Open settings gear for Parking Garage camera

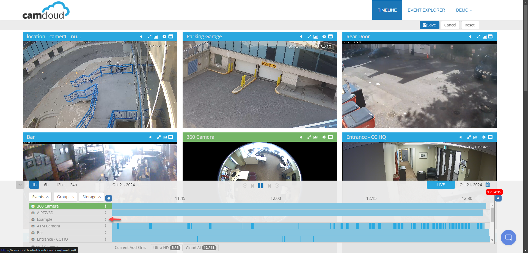pyautogui.click(x=324, y=37)
